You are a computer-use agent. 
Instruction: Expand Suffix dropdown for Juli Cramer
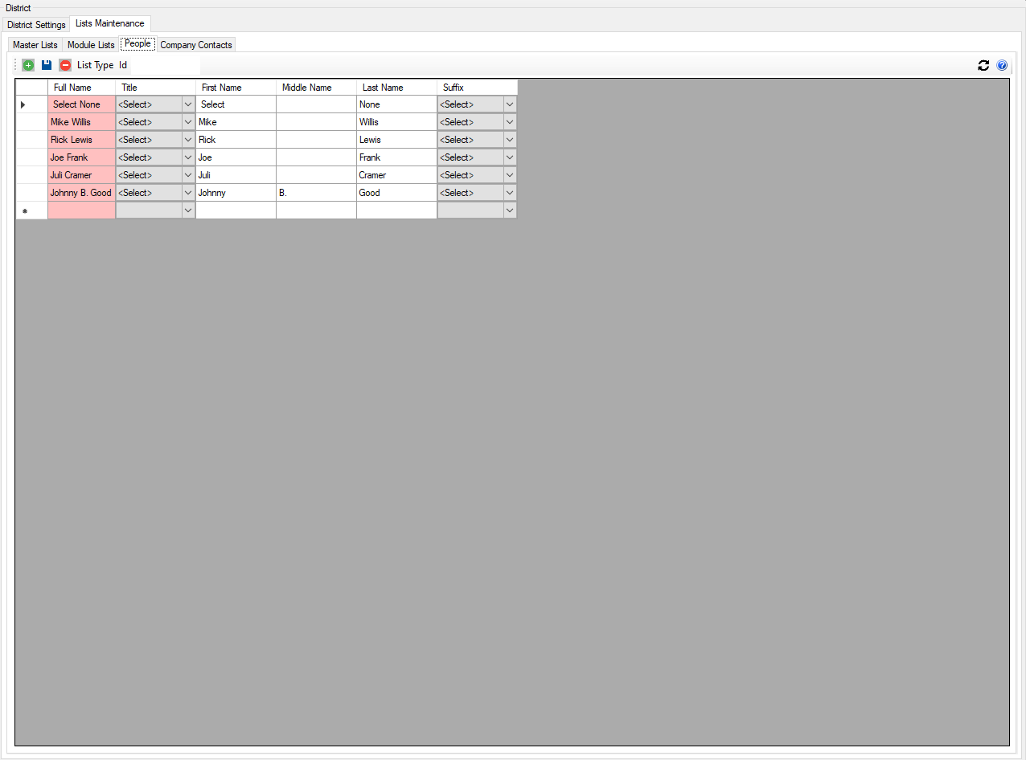(x=510, y=175)
